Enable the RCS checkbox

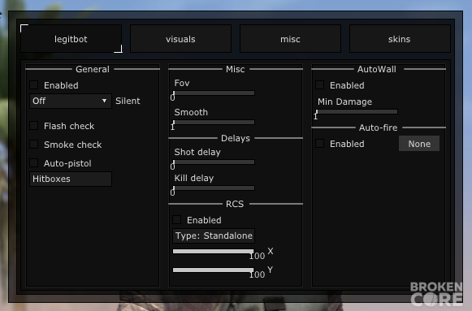pos(177,220)
